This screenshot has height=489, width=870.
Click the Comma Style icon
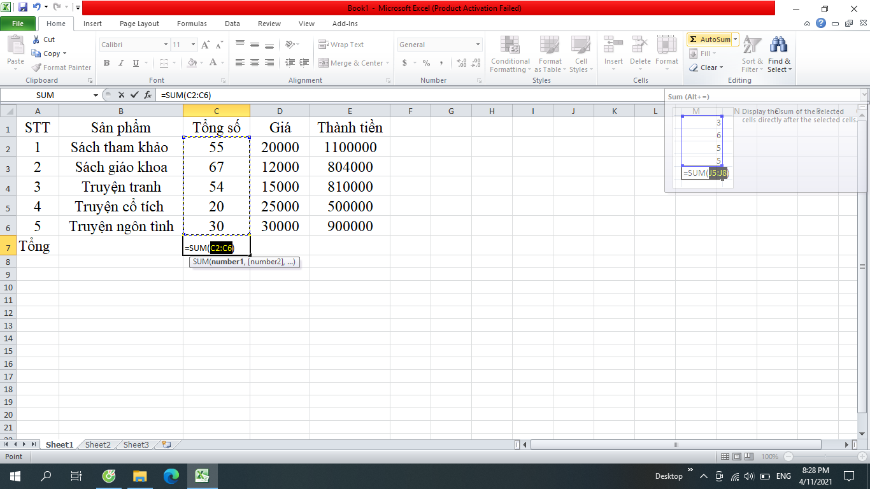coord(441,63)
